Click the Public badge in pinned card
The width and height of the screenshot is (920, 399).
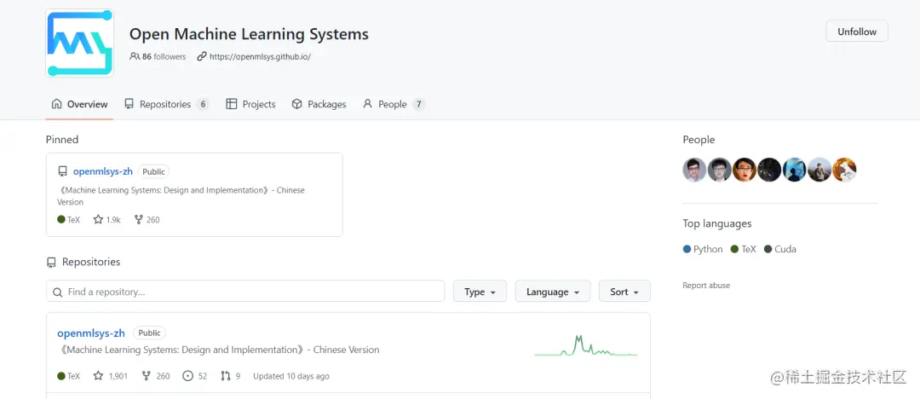[x=153, y=171]
